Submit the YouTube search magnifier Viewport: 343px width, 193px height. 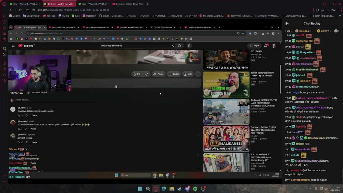[180, 46]
